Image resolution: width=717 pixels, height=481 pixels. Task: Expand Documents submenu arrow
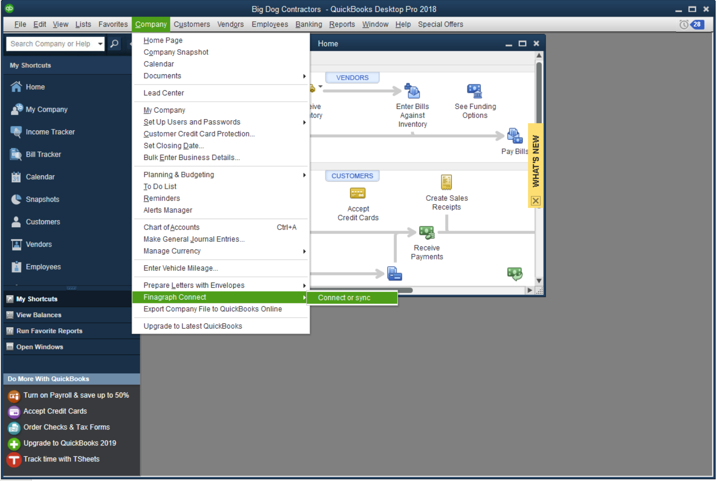[304, 76]
